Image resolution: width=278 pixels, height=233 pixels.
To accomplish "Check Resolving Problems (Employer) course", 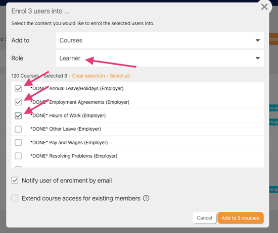I will tap(18, 156).
